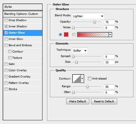Click the Range slider handle
The image size is (136, 124).
coord(87,86)
